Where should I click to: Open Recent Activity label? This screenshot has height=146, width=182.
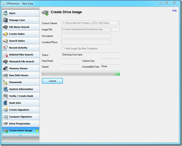click(x=18, y=48)
